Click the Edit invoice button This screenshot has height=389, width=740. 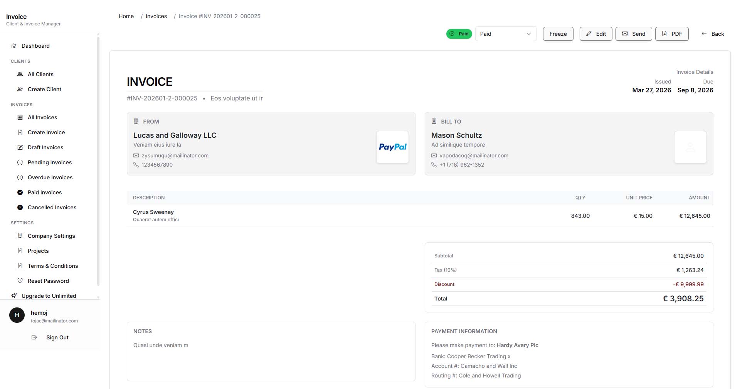pos(596,34)
